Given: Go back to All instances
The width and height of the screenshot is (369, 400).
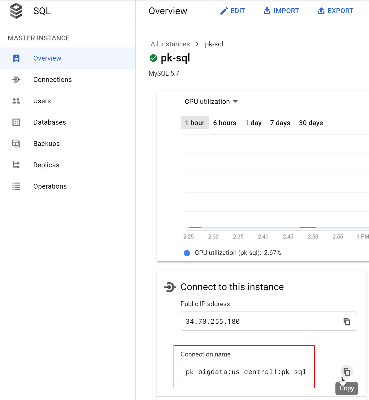Looking at the screenshot, I should [170, 44].
